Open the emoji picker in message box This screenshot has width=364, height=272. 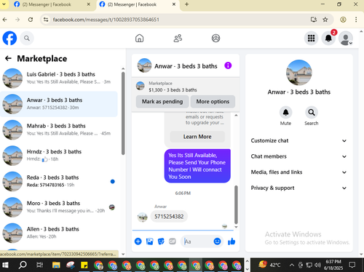(x=217, y=241)
